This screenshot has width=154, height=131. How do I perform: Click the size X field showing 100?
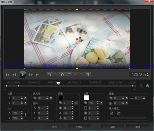(16, 113)
